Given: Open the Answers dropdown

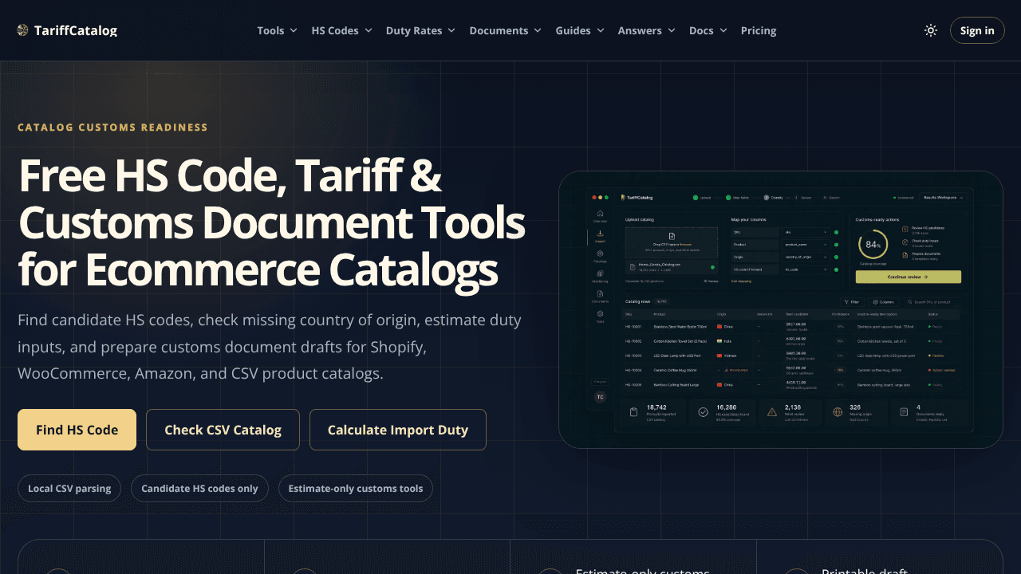Looking at the screenshot, I should tap(646, 30).
